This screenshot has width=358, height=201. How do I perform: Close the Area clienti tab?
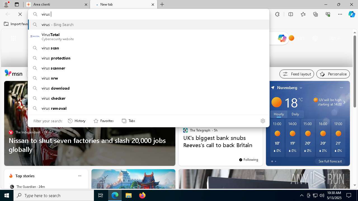point(86,4)
